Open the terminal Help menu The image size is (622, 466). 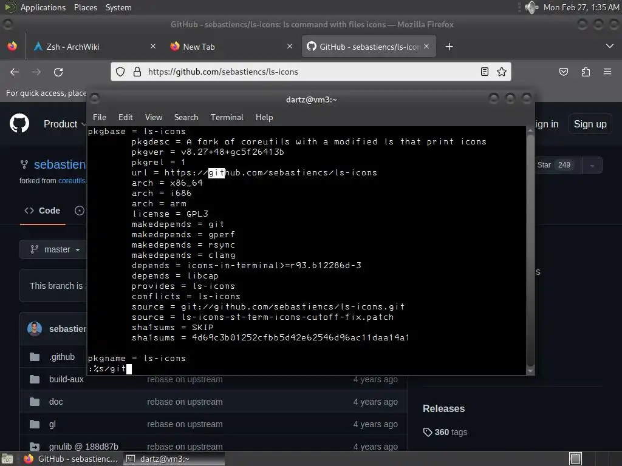point(264,117)
